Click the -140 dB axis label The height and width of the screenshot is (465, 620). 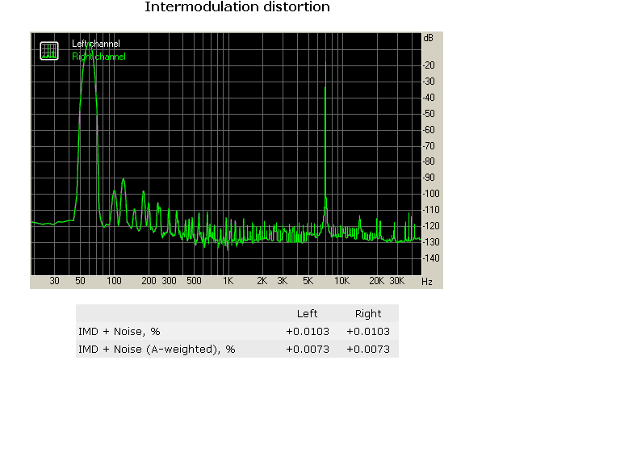[431, 258]
